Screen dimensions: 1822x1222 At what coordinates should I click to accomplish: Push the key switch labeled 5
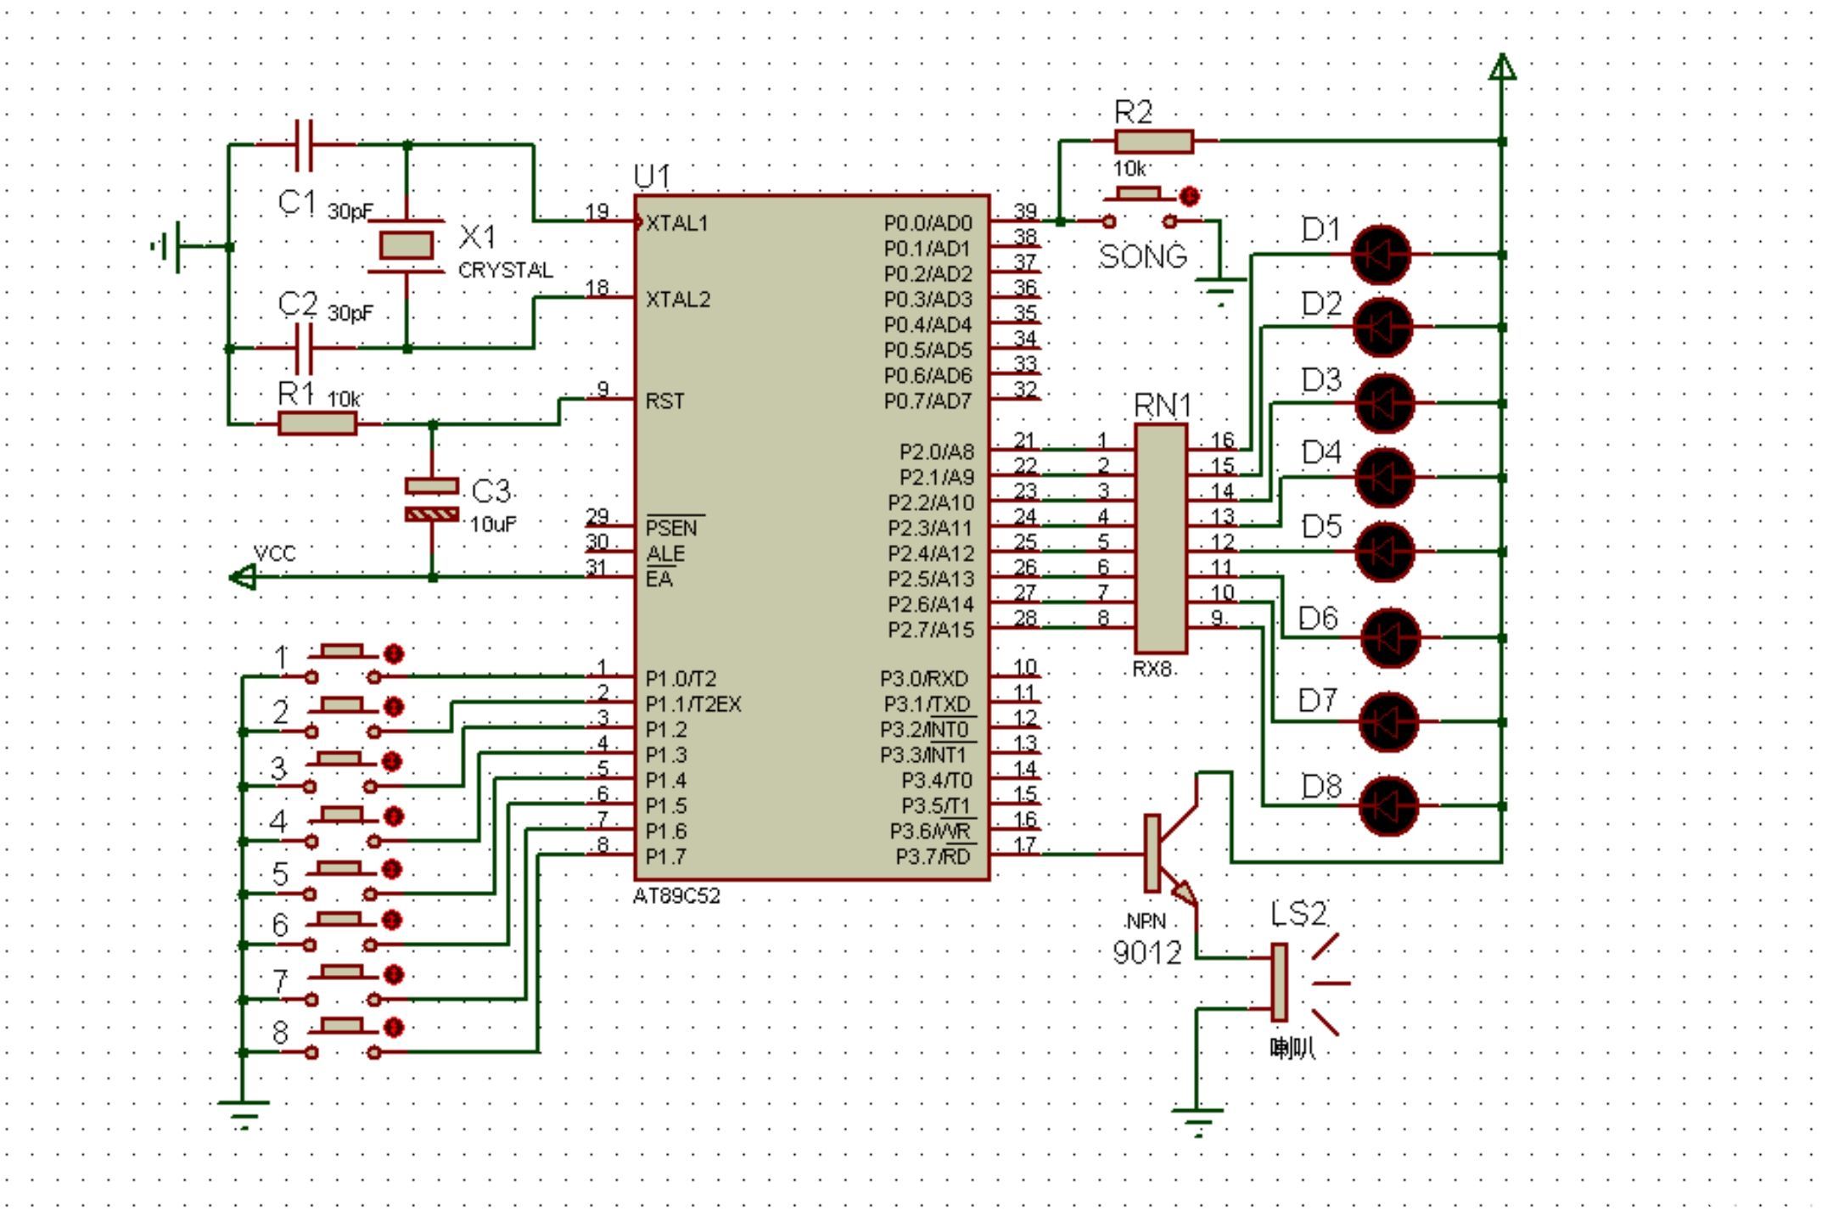point(342,868)
